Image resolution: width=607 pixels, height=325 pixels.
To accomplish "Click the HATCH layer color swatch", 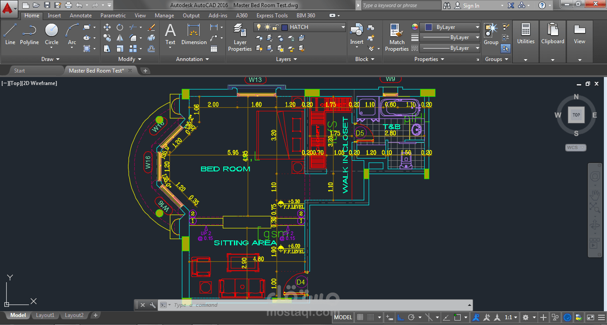I will pos(285,27).
